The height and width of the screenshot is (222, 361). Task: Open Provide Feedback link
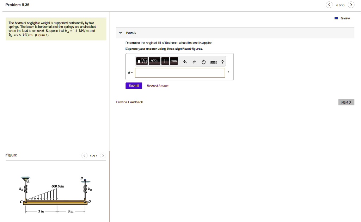point(129,102)
